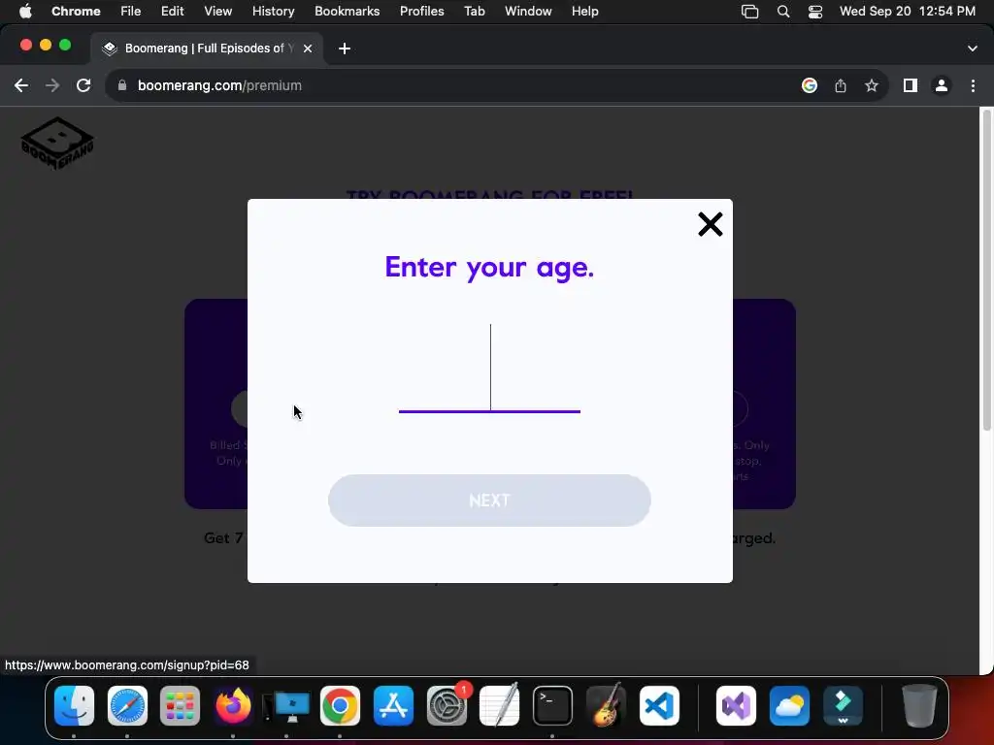Open Terminal from the Dock
Viewport: 994px width, 745px height.
[x=552, y=706]
